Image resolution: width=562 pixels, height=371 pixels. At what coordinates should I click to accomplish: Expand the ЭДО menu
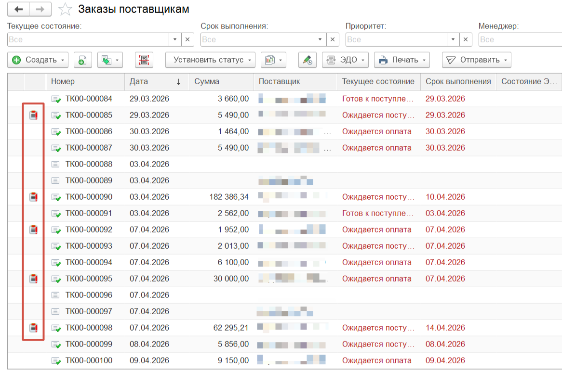coord(363,60)
